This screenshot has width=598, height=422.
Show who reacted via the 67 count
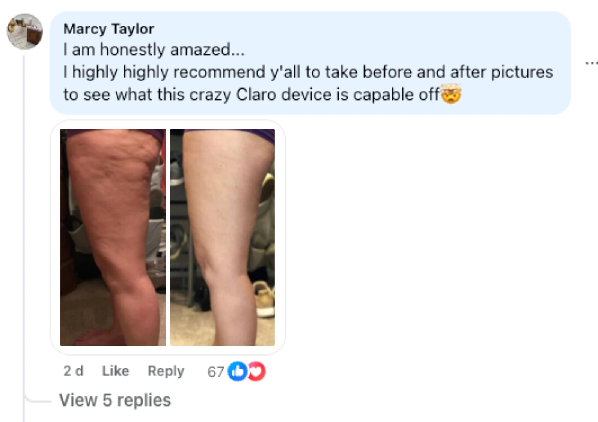coord(216,372)
